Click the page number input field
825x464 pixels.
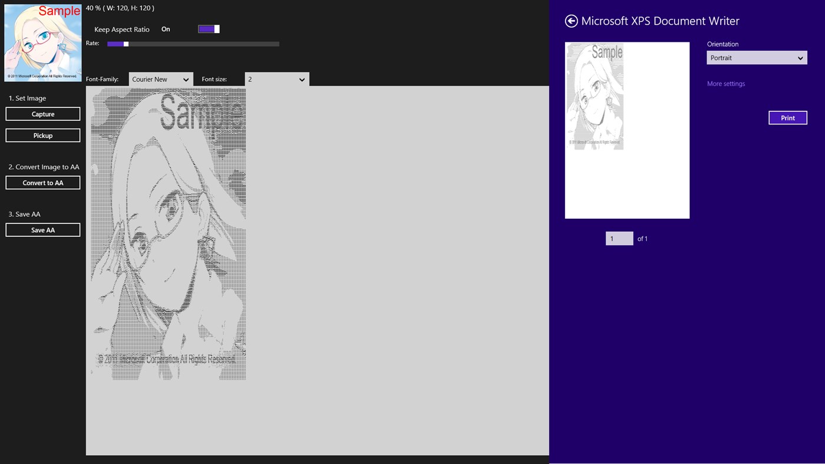pyautogui.click(x=619, y=238)
